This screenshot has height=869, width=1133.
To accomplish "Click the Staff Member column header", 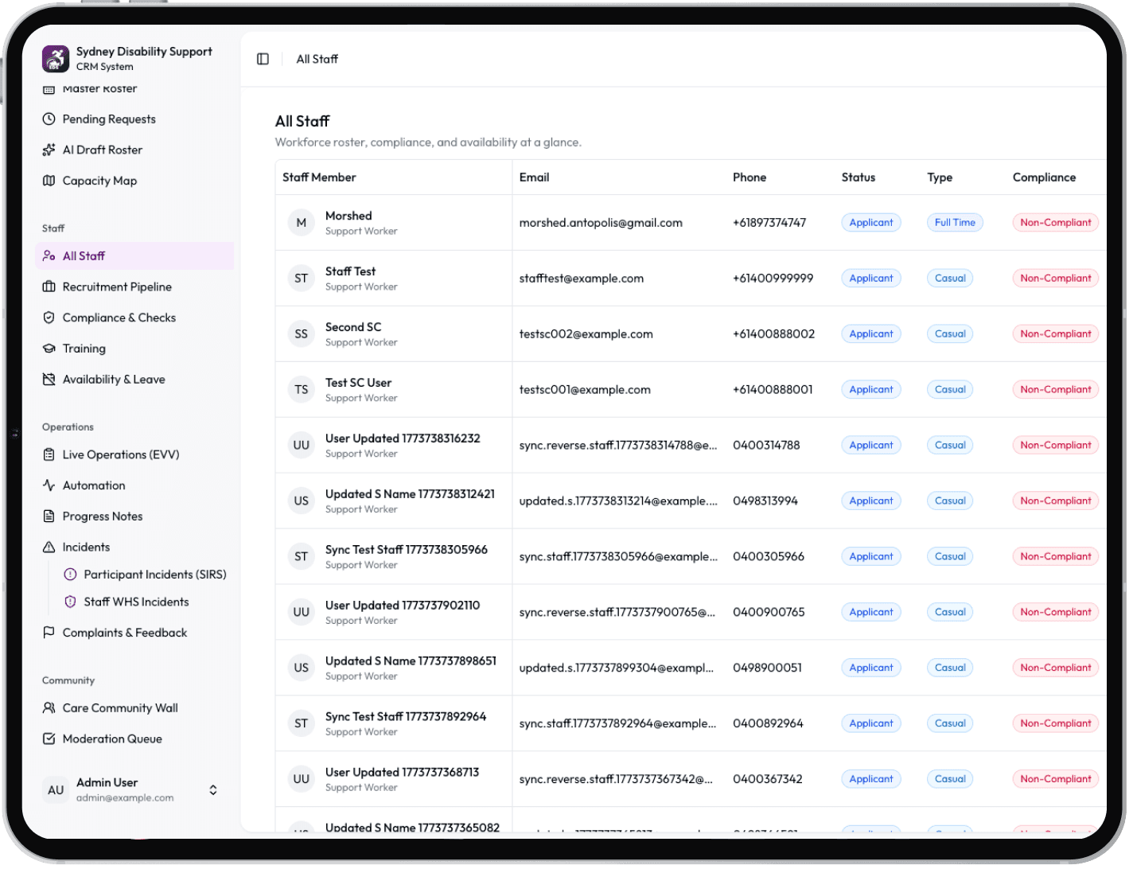I will click(x=319, y=177).
